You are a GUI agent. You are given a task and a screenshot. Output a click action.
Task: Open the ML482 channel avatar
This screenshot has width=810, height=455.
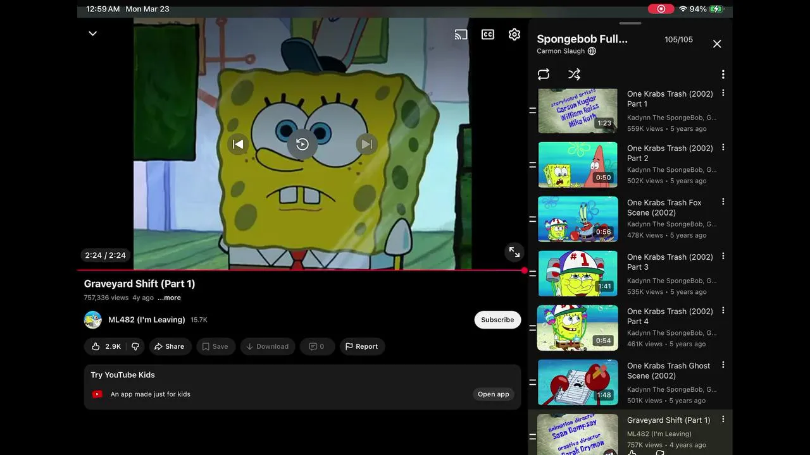tap(93, 320)
